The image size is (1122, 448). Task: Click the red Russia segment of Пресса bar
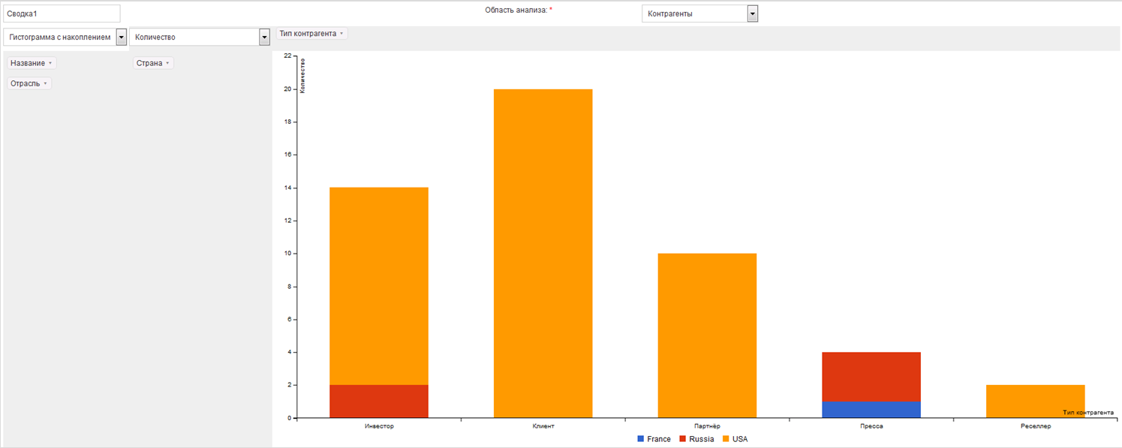coord(871,377)
